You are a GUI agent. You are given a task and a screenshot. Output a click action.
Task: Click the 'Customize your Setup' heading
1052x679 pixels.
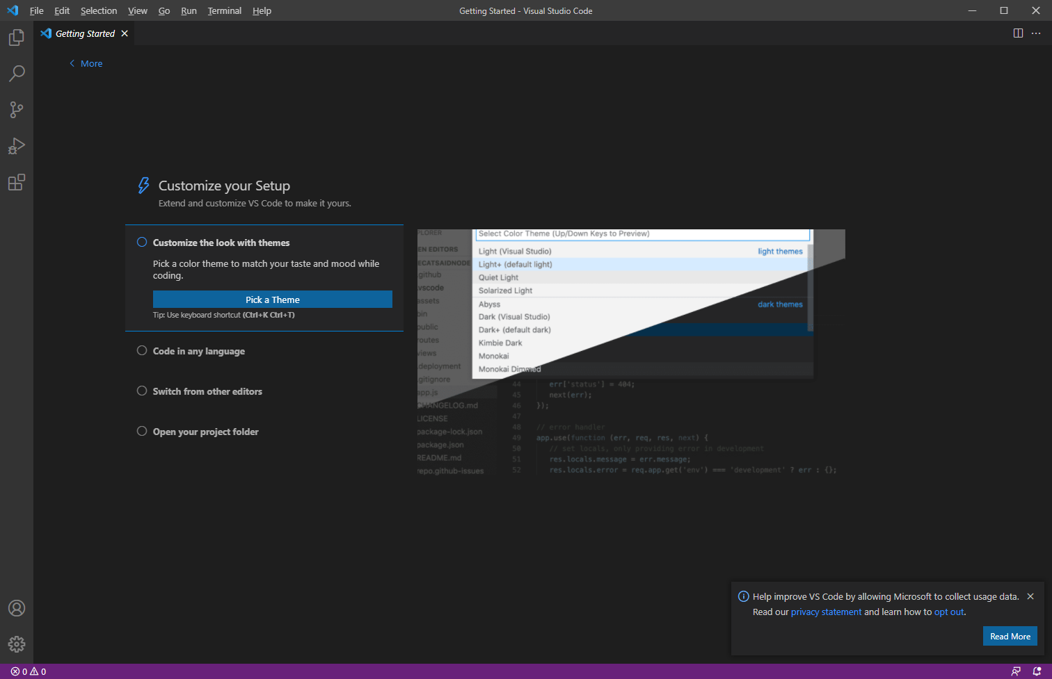pyautogui.click(x=224, y=186)
